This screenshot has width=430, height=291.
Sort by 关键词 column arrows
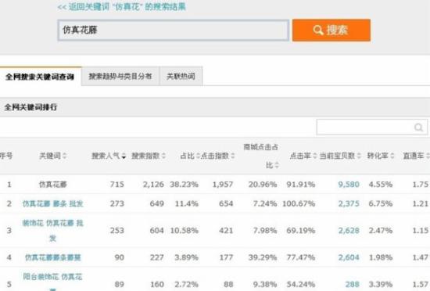(64, 156)
